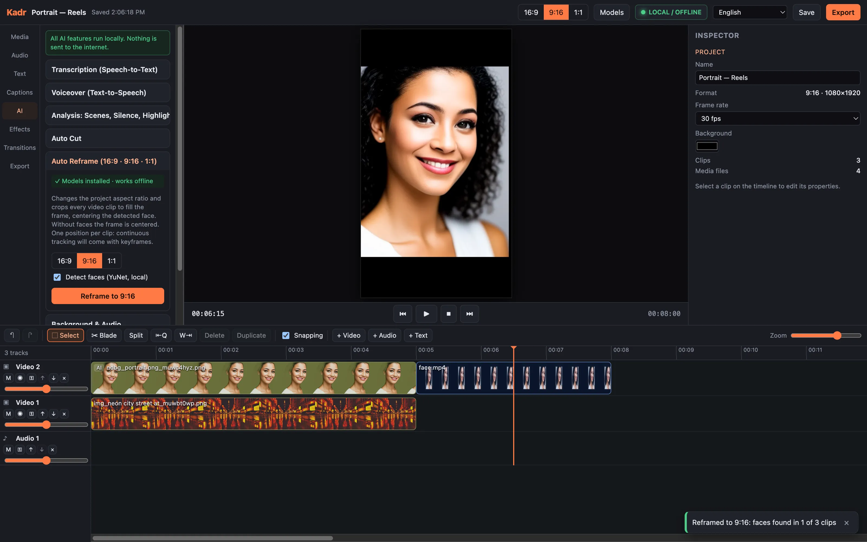Jump to start with skip-back button
Image resolution: width=867 pixels, height=542 pixels.
(x=403, y=314)
